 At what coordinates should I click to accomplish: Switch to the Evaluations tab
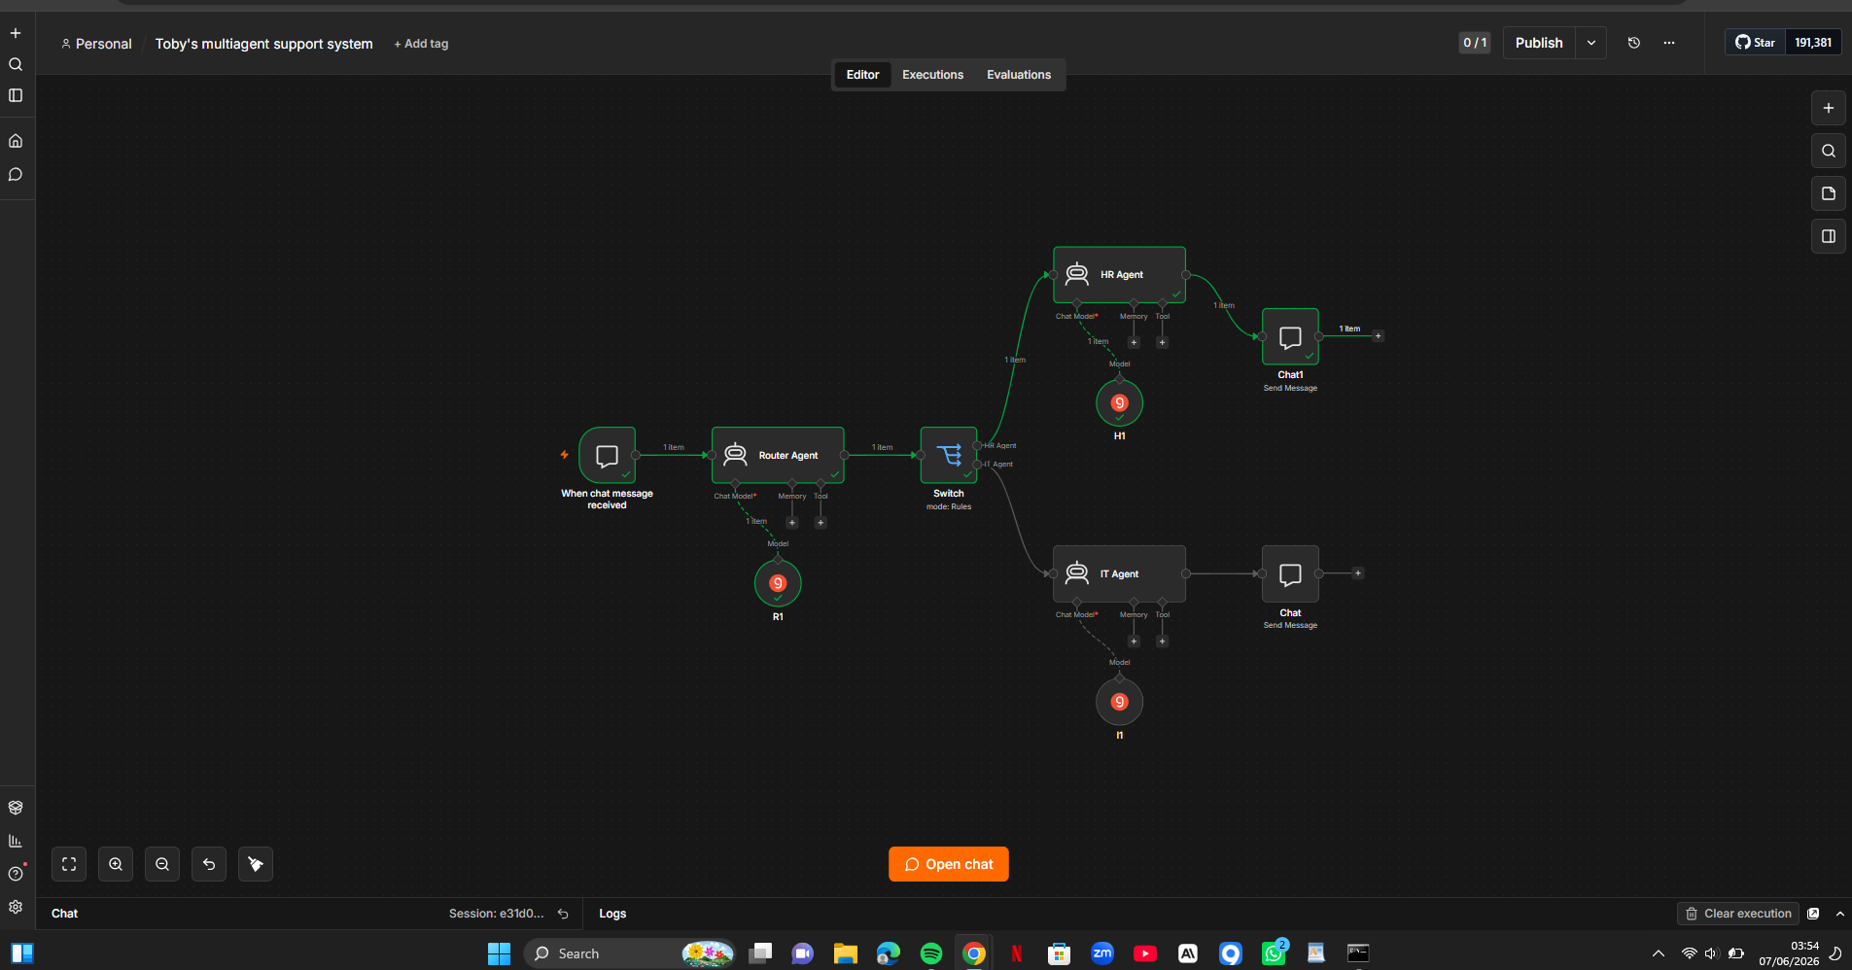[1019, 75]
